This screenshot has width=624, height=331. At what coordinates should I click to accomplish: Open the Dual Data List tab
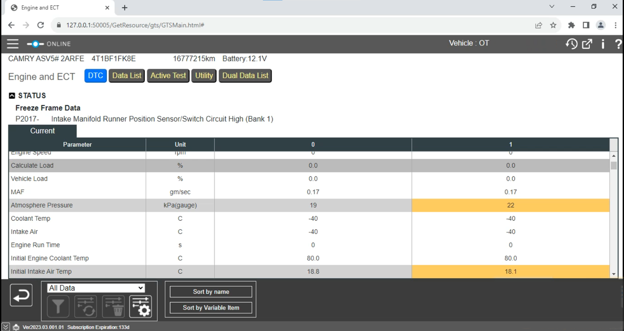pos(245,76)
